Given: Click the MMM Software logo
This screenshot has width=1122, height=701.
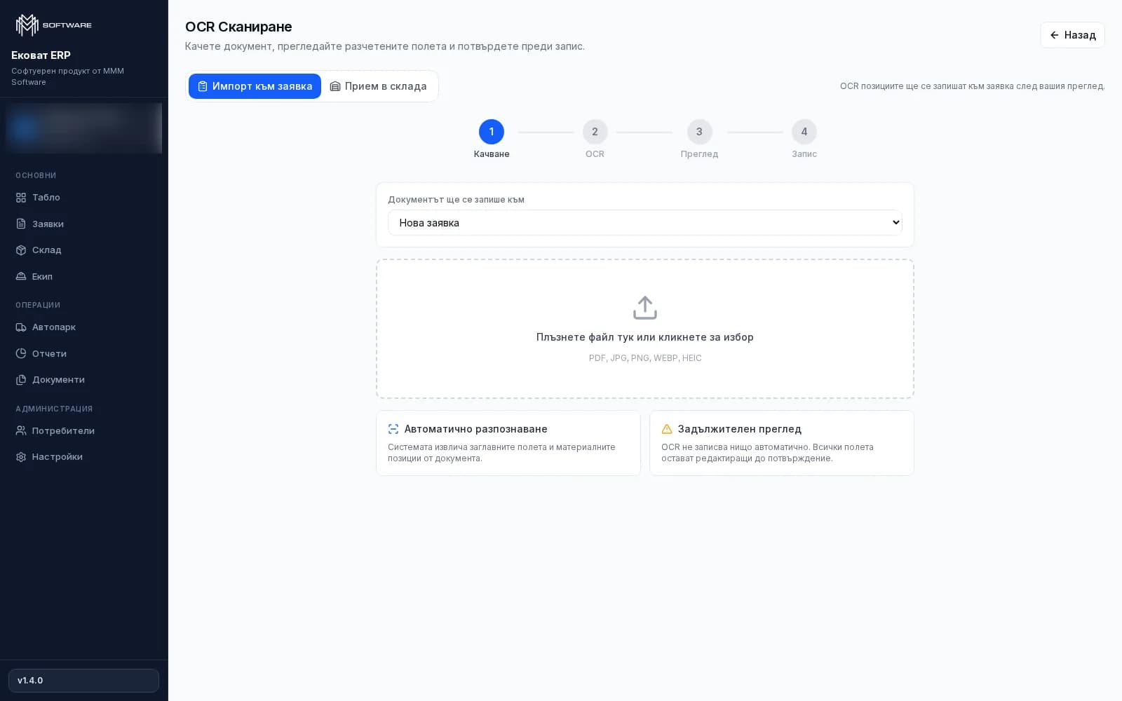Looking at the screenshot, I should tap(54, 25).
